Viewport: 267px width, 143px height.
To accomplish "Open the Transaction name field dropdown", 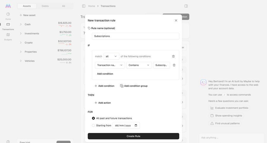I will (110, 65).
